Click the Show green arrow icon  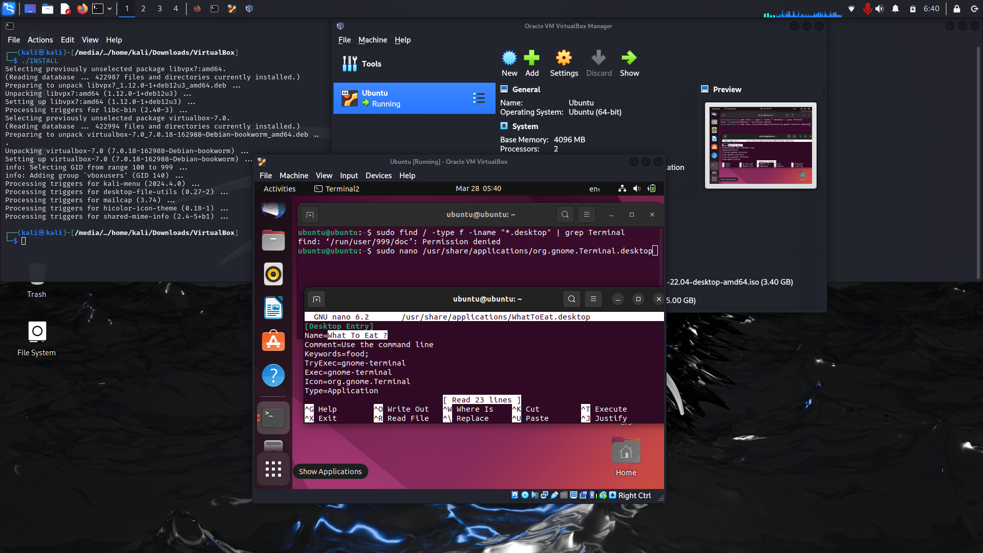coord(629,58)
